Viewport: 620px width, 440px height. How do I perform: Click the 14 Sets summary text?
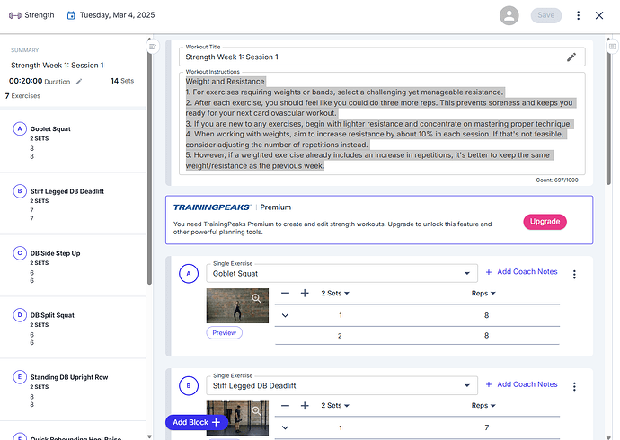pyautogui.click(x=122, y=81)
